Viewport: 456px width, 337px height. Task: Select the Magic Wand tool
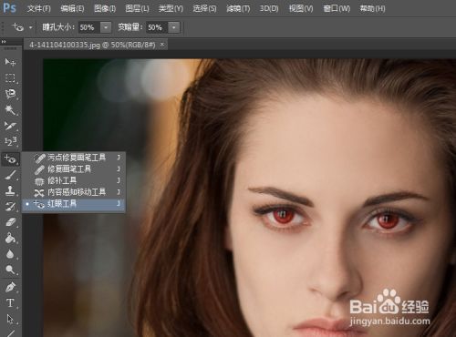pos(10,109)
